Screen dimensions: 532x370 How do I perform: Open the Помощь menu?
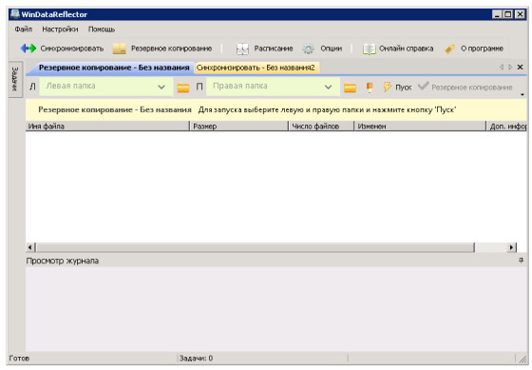tap(102, 29)
